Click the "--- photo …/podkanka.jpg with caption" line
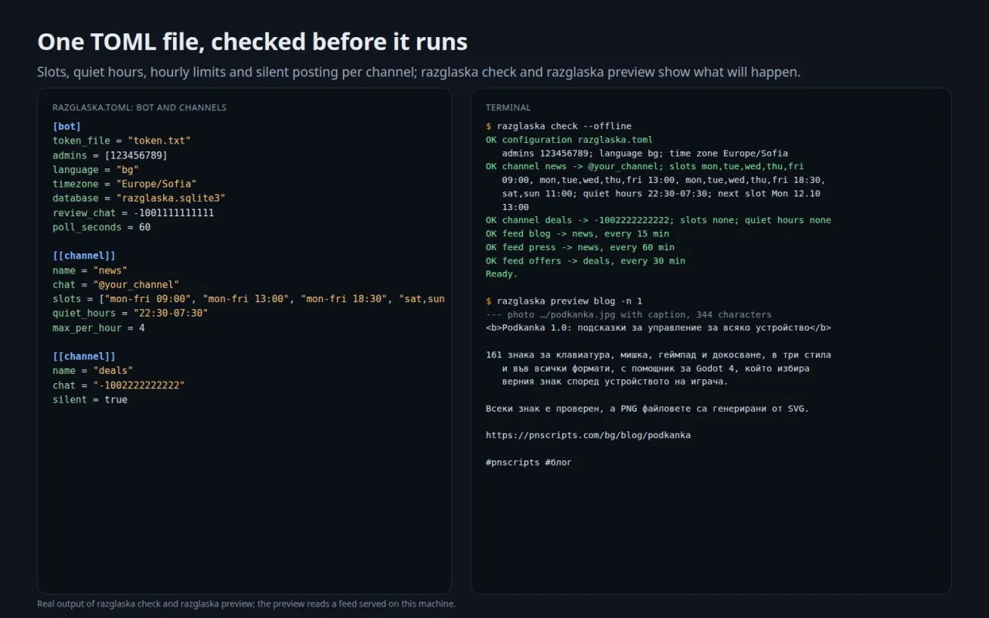The width and height of the screenshot is (989, 618). (x=629, y=314)
